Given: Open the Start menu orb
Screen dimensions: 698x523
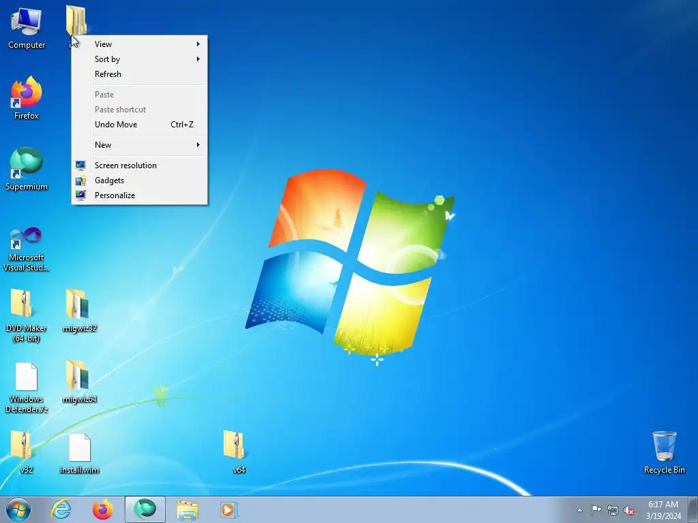Looking at the screenshot, I should tap(18, 509).
